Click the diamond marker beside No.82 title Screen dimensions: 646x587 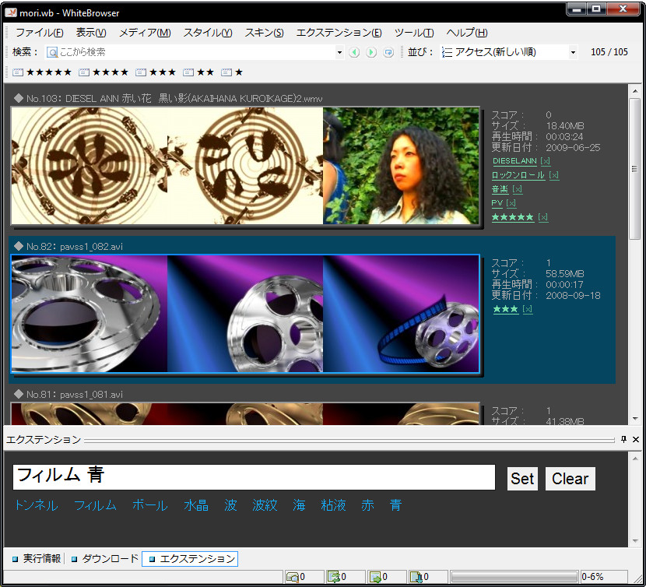pos(18,246)
